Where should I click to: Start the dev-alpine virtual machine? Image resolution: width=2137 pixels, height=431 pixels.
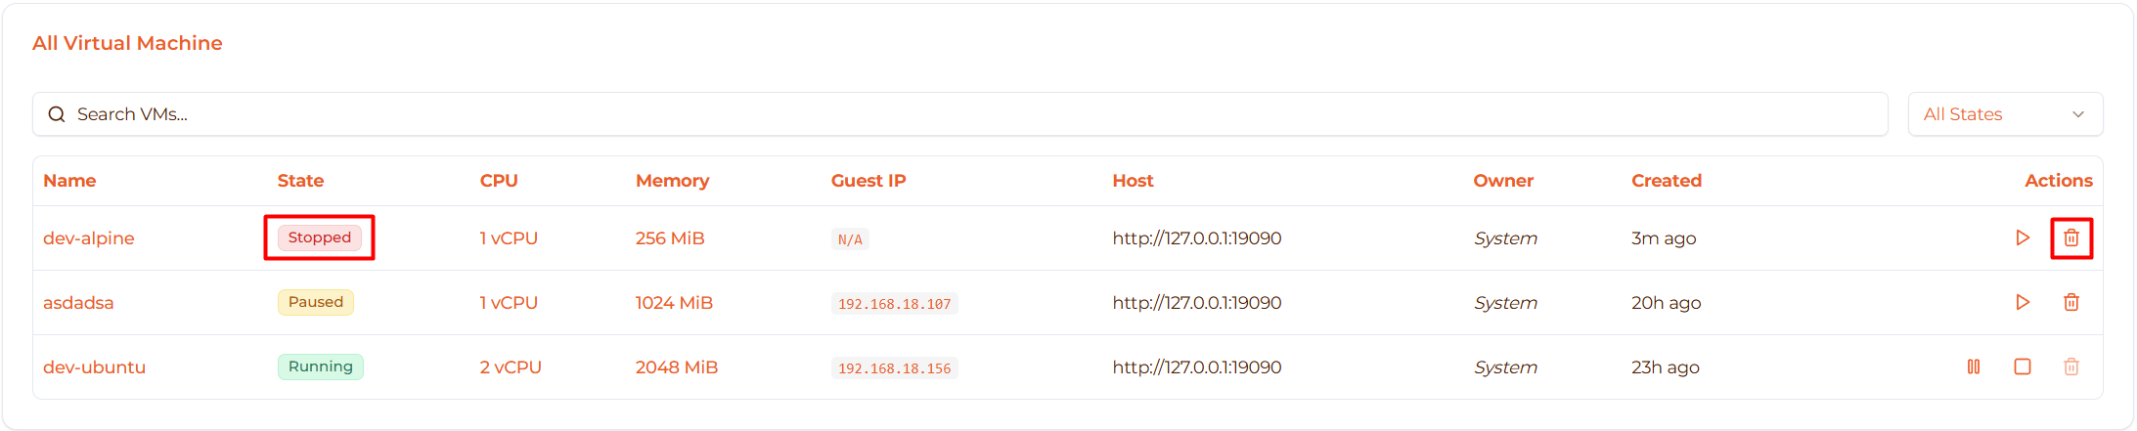click(2023, 237)
